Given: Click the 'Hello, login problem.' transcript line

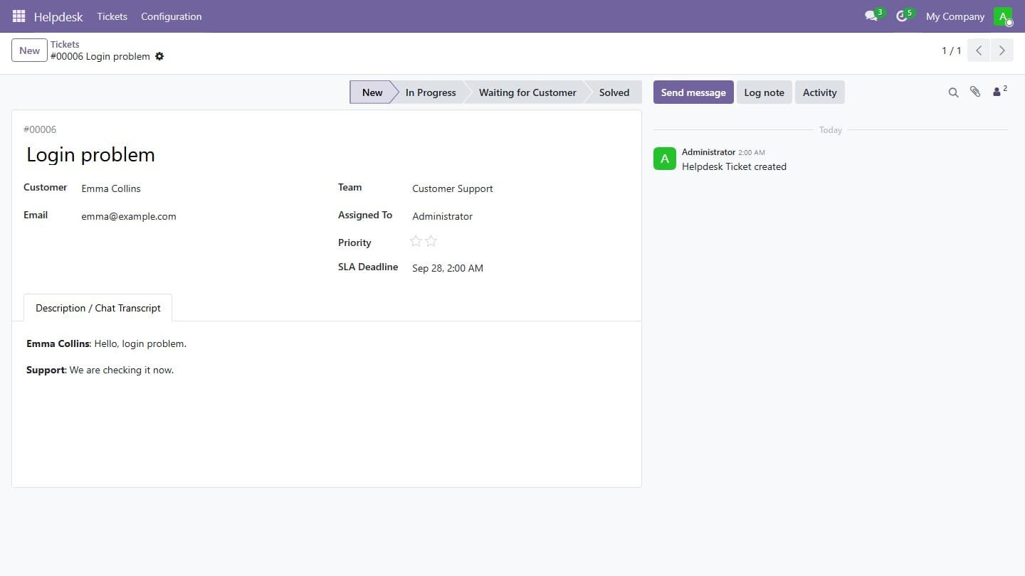Looking at the screenshot, I should click(140, 343).
